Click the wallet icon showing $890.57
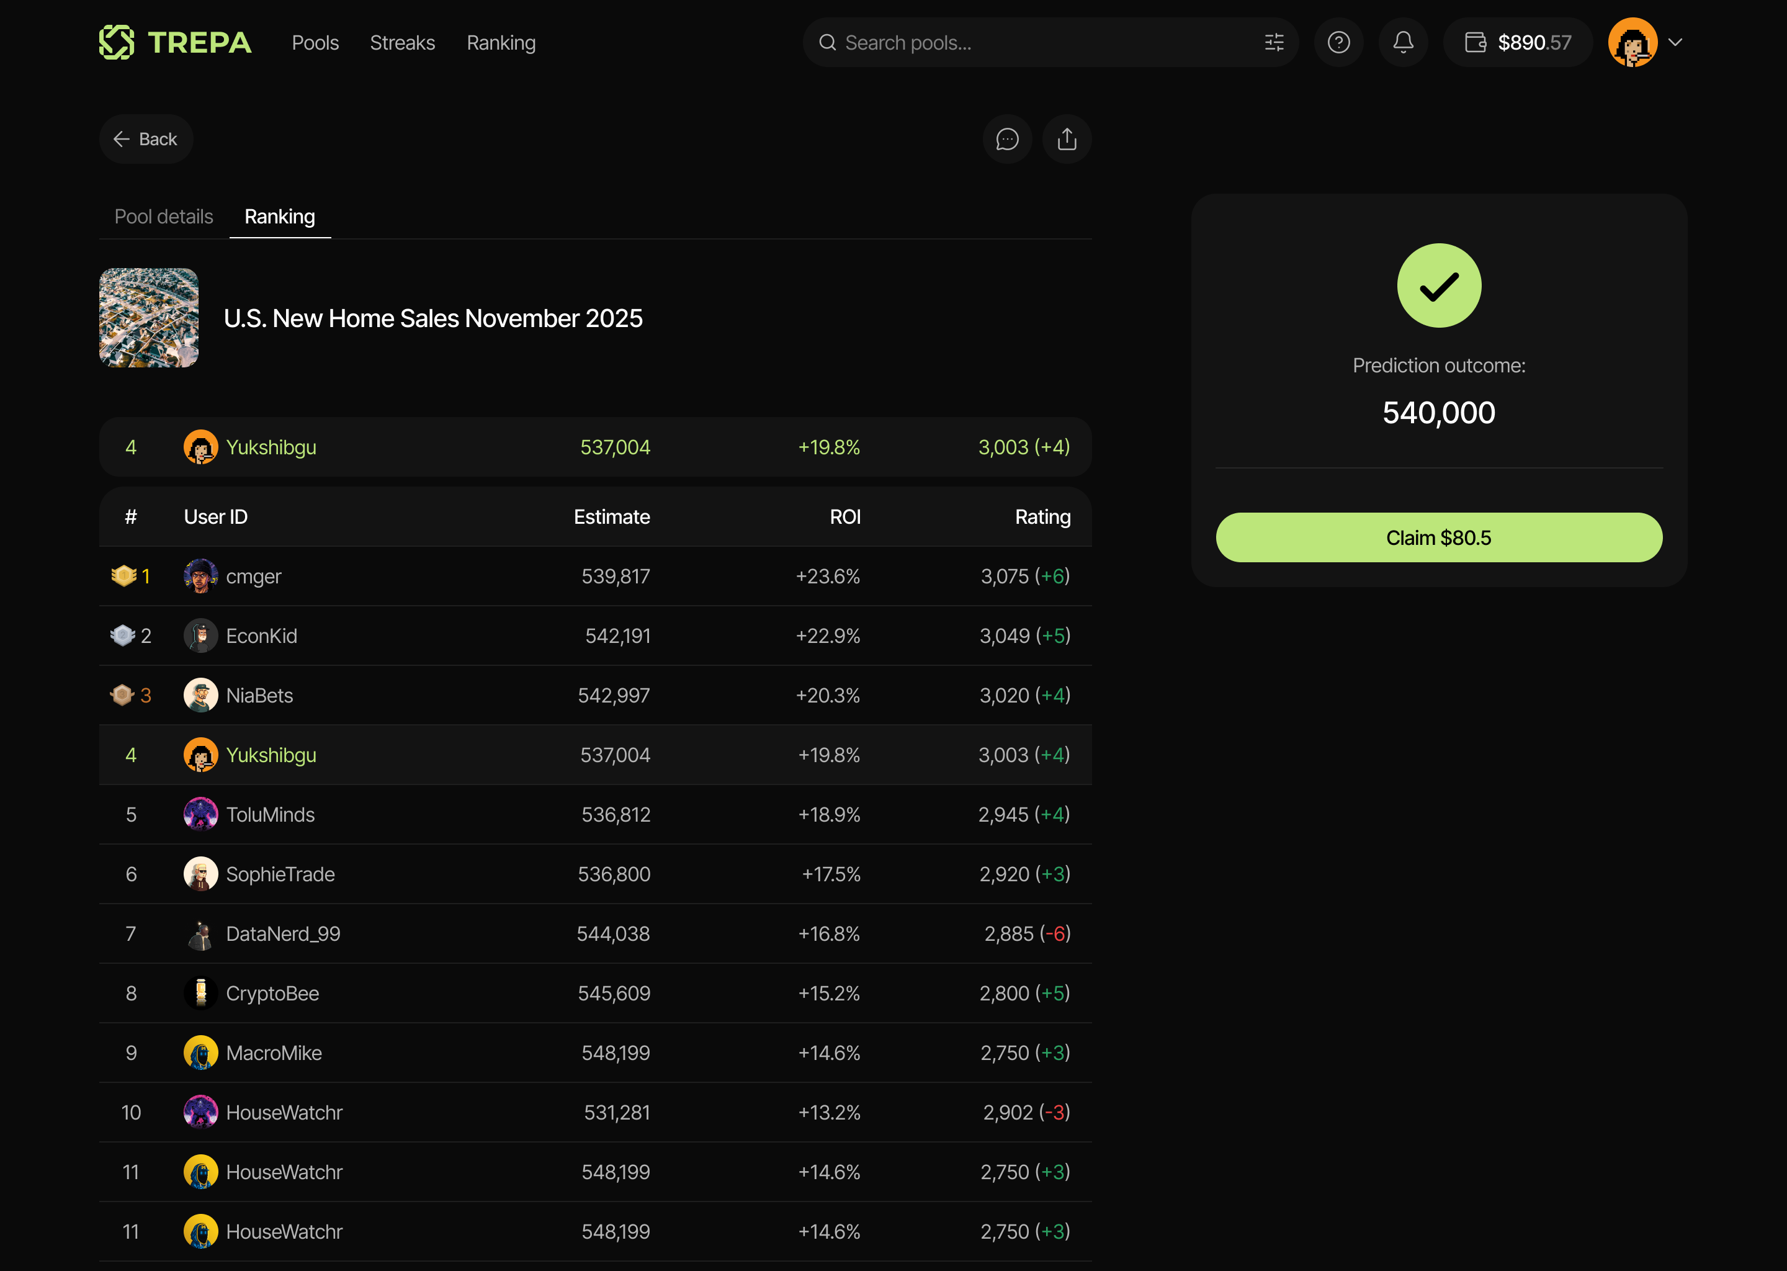The image size is (1787, 1271). 1477,42
